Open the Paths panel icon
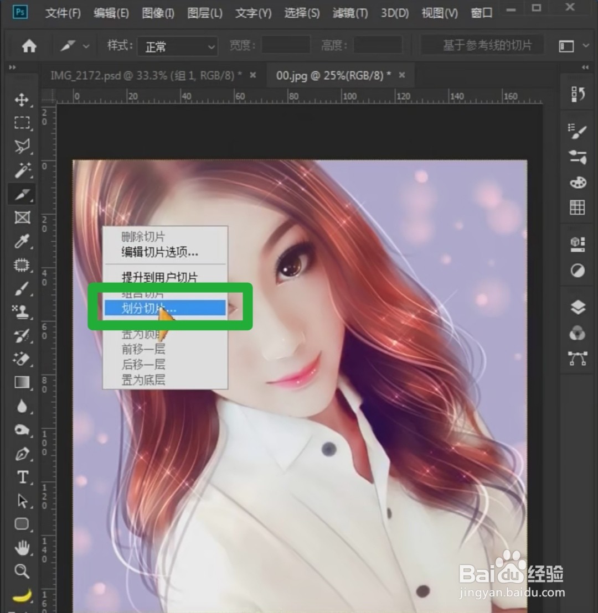The height and width of the screenshot is (613, 598). (578, 358)
